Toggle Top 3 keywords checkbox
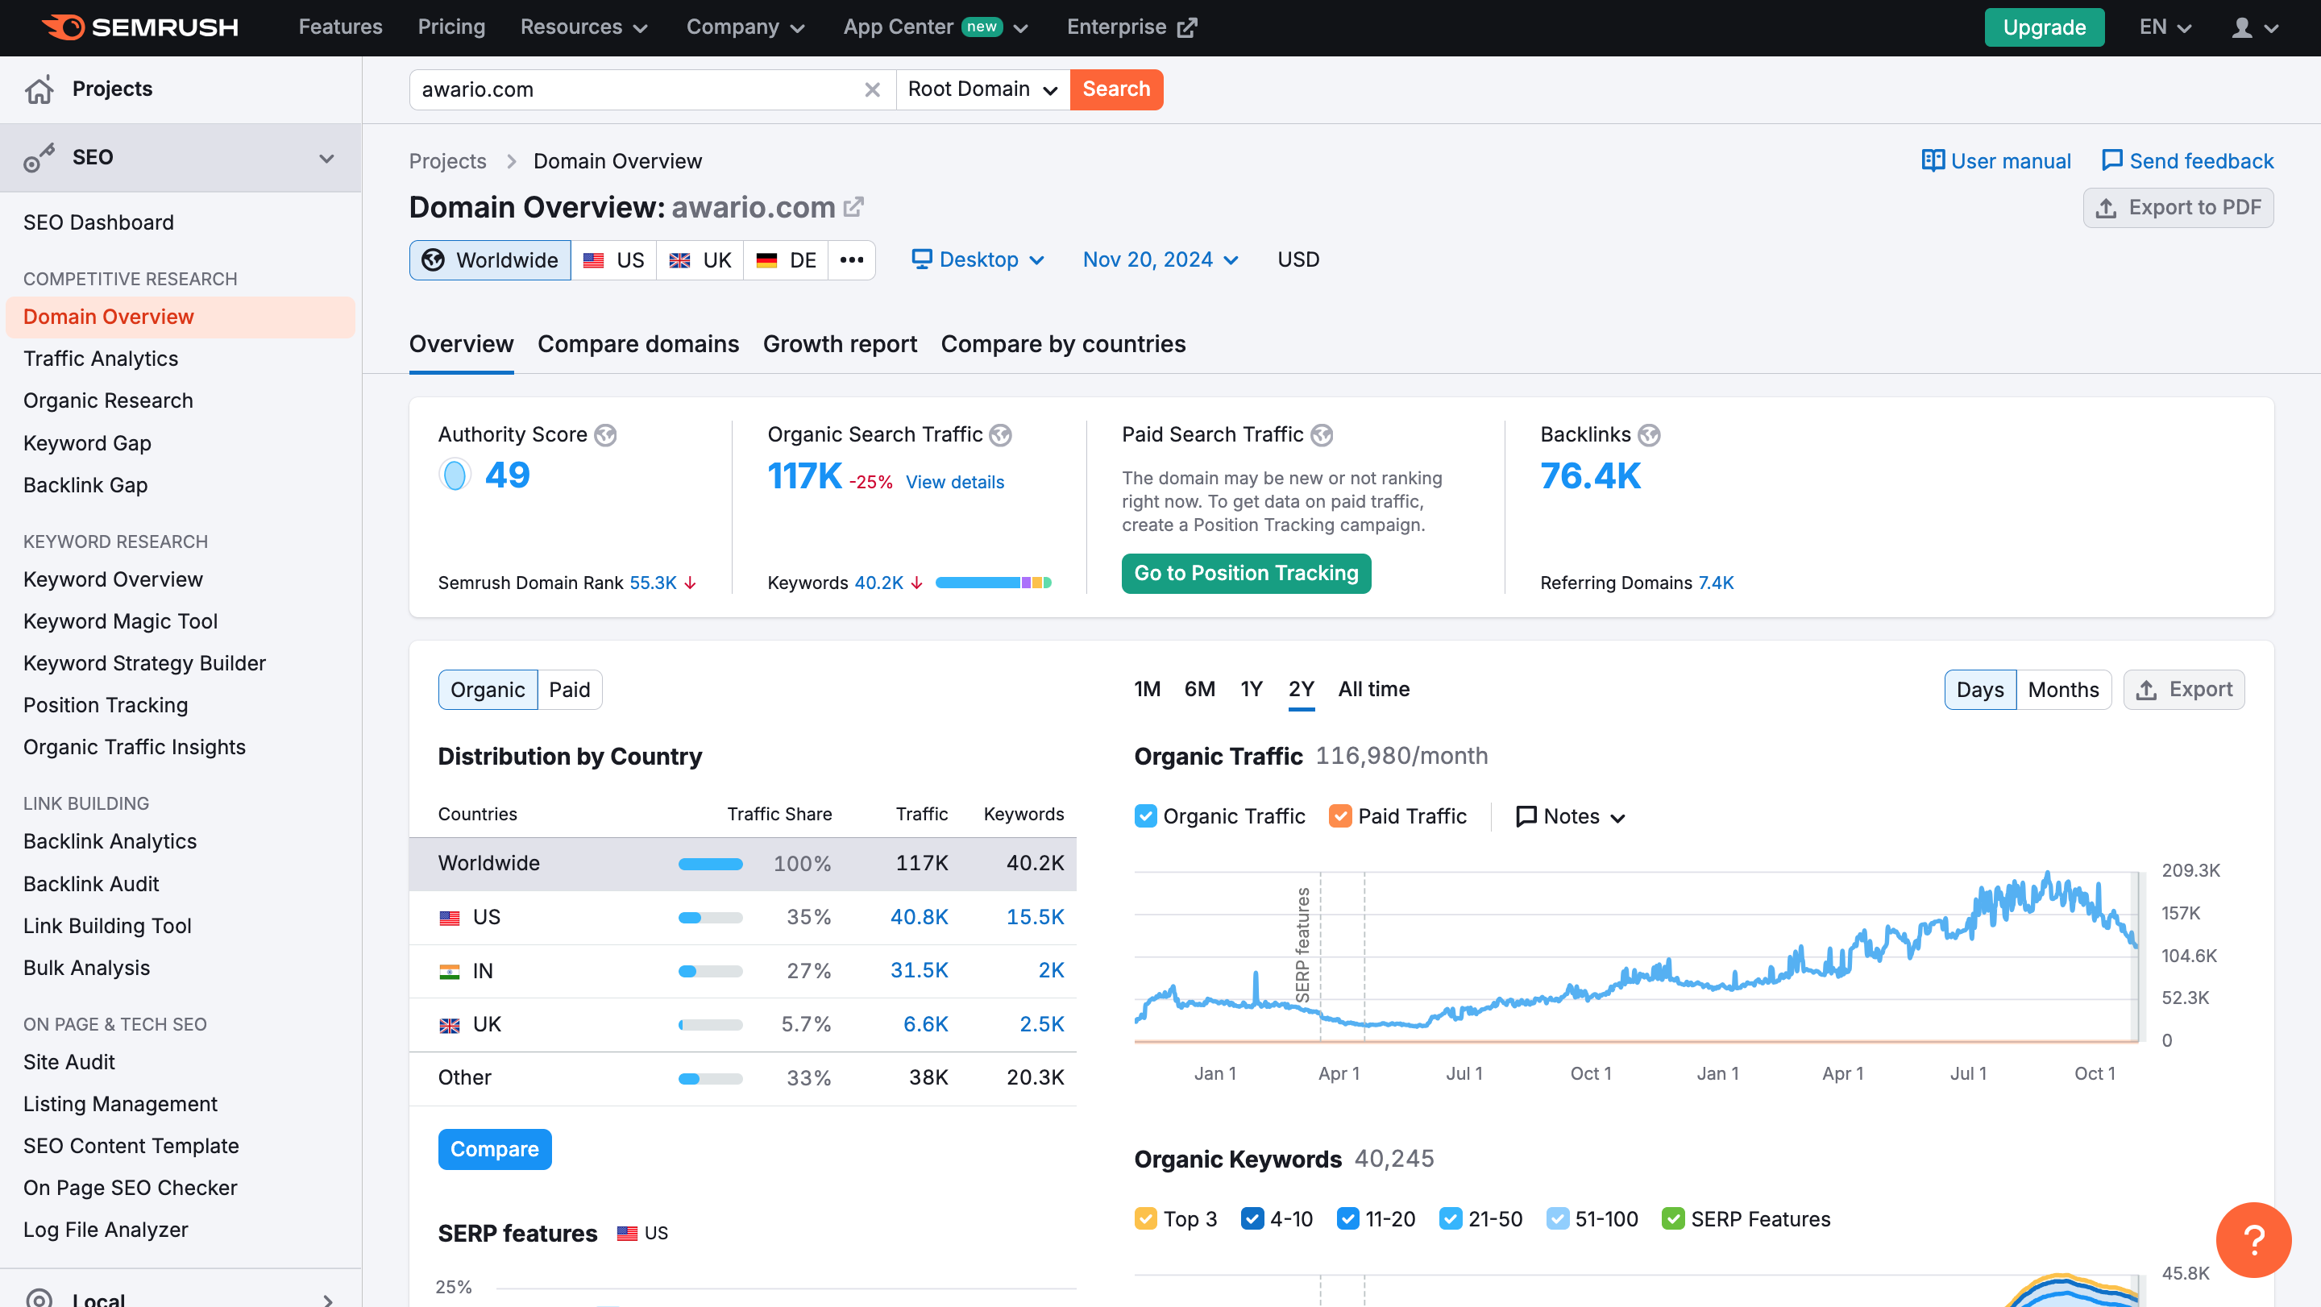This screenshot has width=2321, height=1307. click(x=1145, y=1218)
